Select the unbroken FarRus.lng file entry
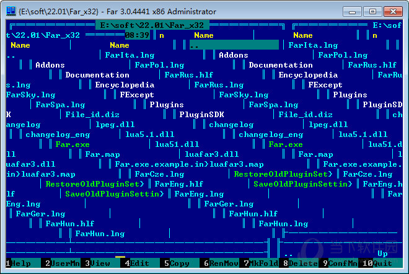409x274 pixels. (219, 85)
